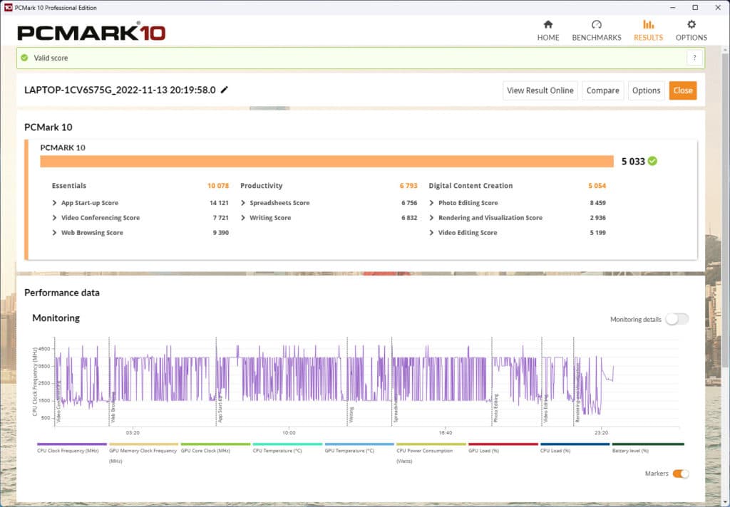The width and height of the screenshot is (730, 507).
Task: Expand Web Browsing Score details
Action: tap(54, 233)
